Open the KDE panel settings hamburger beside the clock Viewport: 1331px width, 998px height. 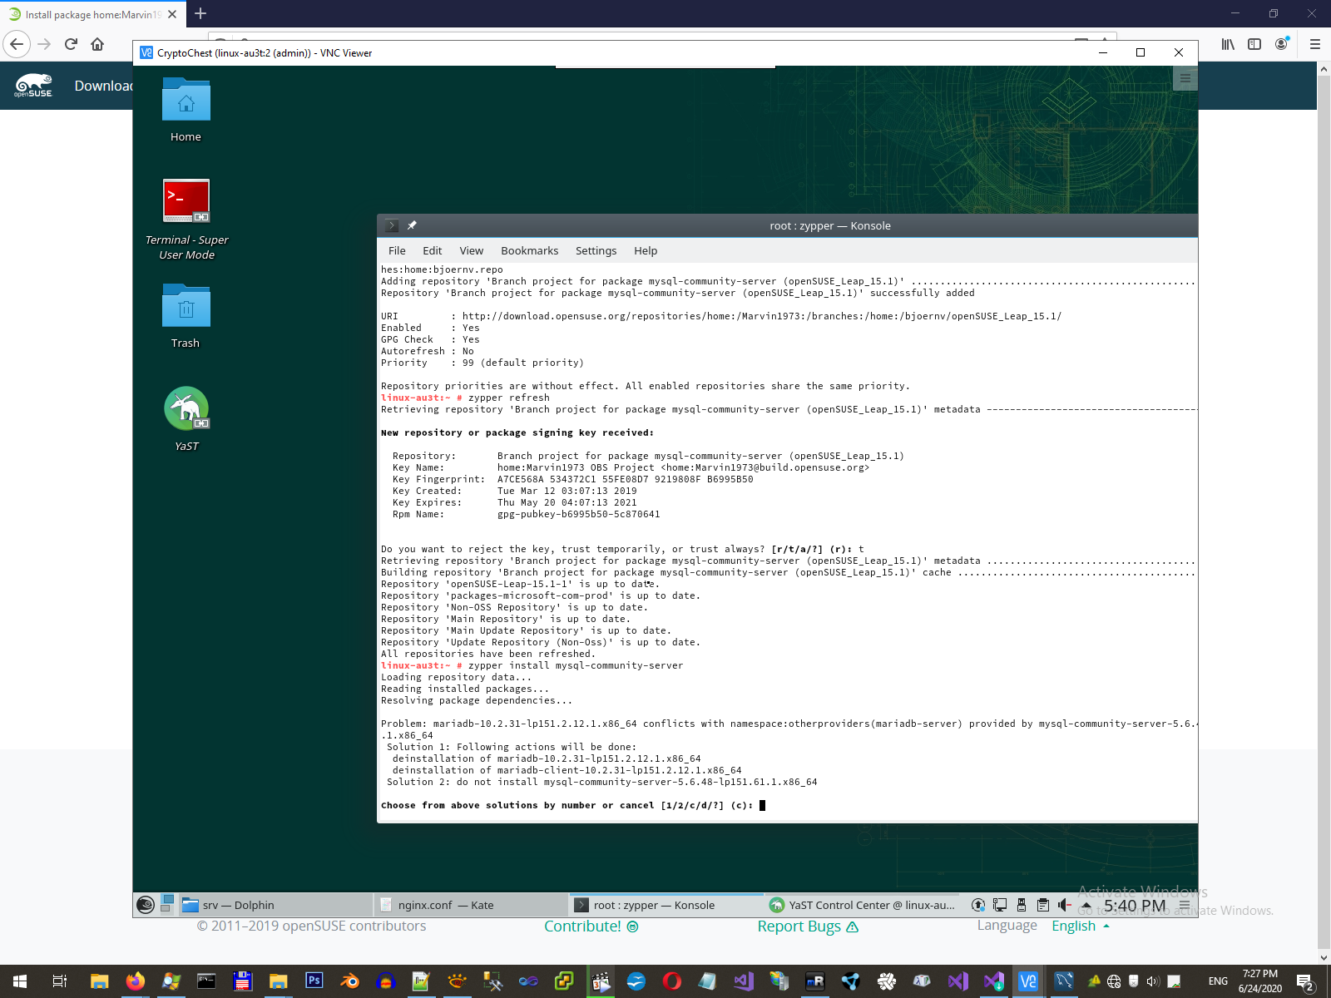(1185, 905)
